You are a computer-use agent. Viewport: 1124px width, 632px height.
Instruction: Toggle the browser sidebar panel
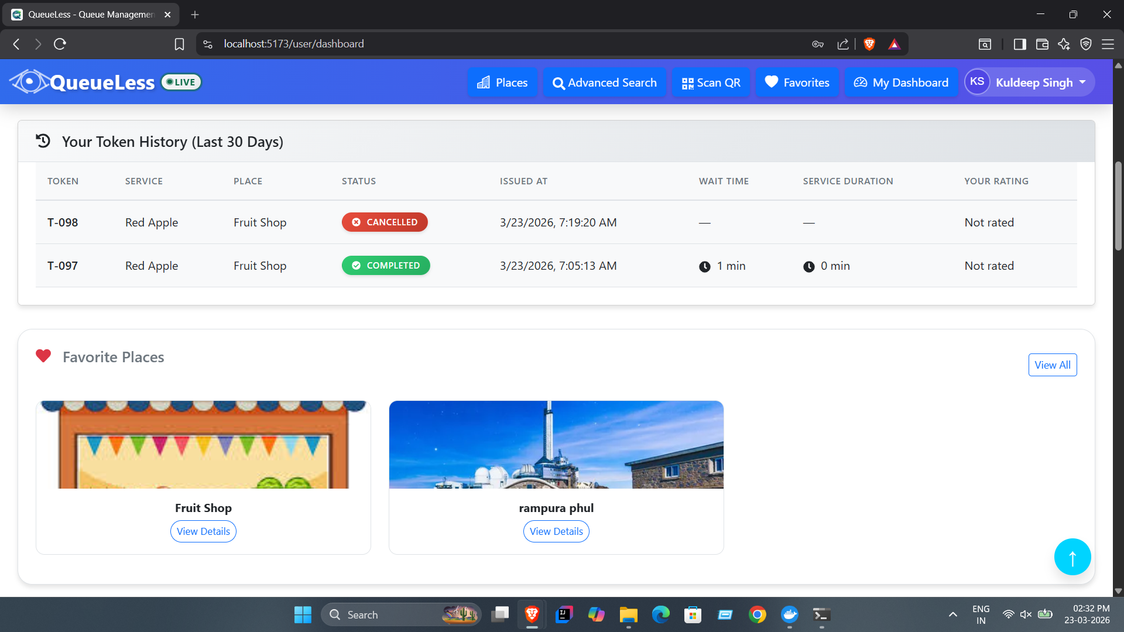[1020, 44]
